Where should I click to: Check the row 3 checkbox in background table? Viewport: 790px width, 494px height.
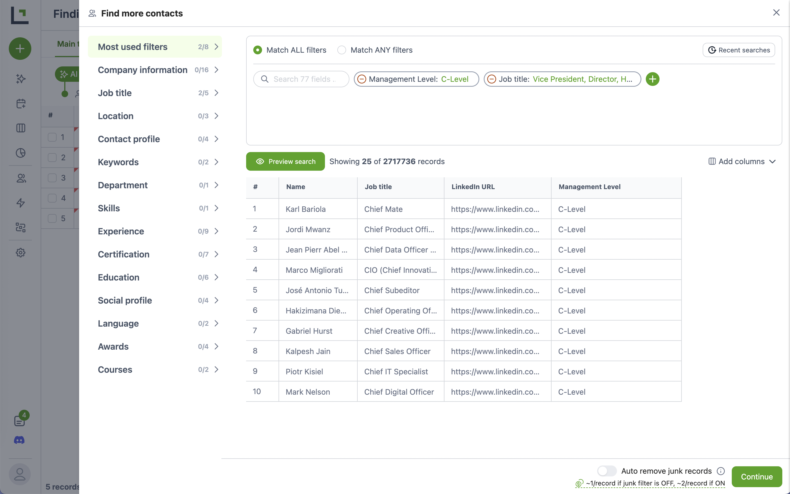[x=52, y=178]
